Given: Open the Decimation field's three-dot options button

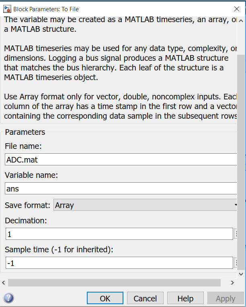Looking at the screenshot, I should point(236,234).
